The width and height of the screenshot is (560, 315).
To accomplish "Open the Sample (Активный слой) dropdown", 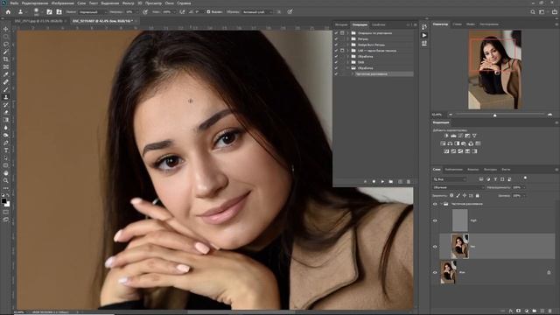I will coord(257,11).
